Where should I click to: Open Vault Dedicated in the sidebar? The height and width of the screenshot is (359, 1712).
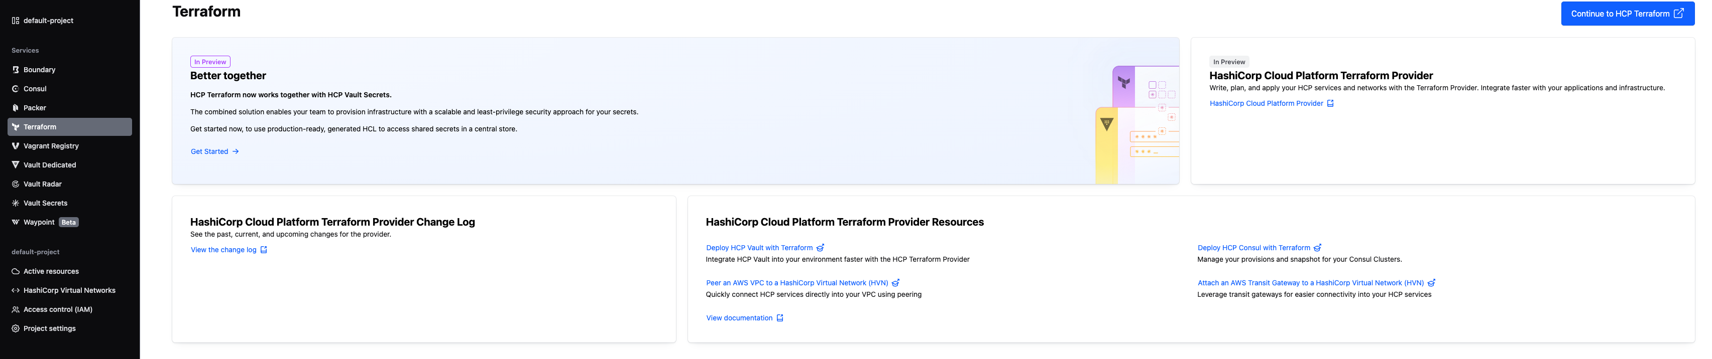click(x=49, y=165)
